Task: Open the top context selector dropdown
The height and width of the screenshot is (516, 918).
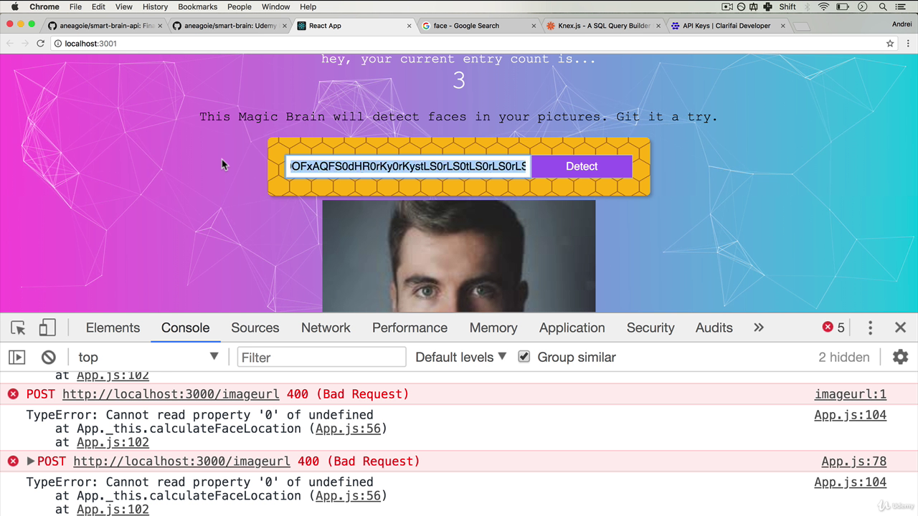Action: click(148, 357)
